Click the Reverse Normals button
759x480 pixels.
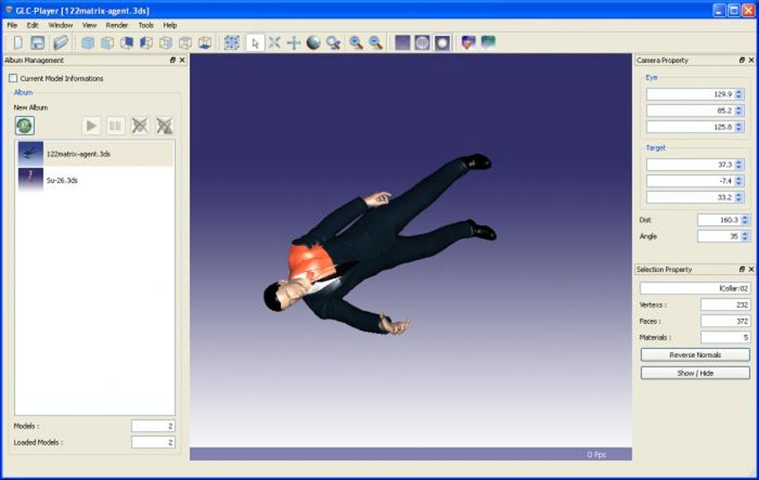coord(694,354)
